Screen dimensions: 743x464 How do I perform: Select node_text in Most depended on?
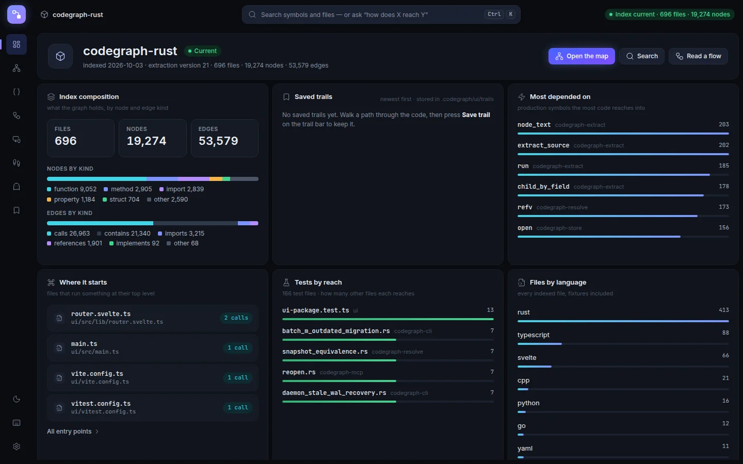[x=623, y=127]
